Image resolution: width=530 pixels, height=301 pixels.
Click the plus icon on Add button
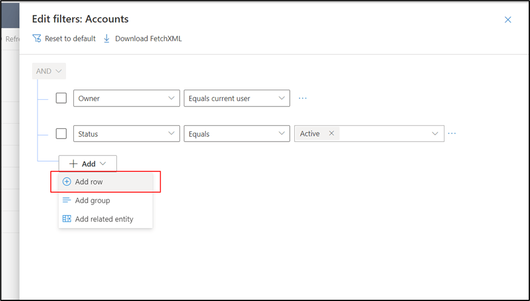tap(73, 164)
